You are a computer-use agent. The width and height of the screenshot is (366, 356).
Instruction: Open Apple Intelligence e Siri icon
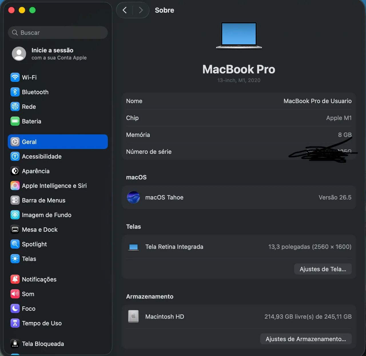click(15, 186)
